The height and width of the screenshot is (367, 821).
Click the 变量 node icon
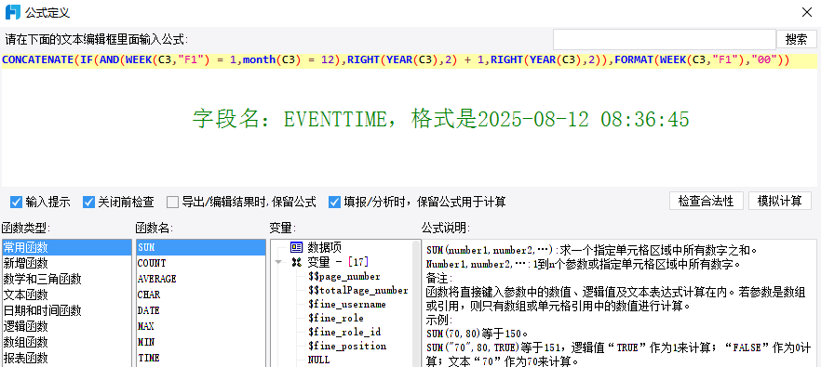296,262
